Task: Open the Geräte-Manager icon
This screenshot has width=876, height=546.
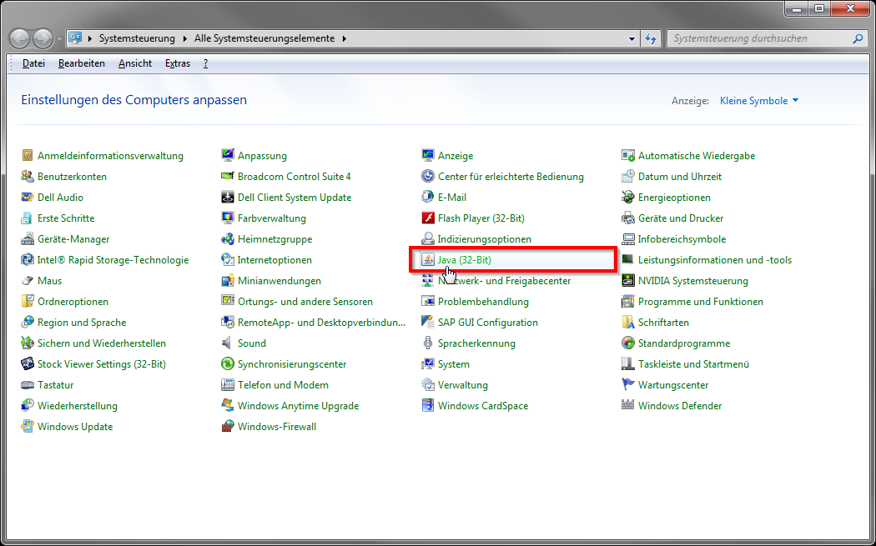Action: [28, 239]
